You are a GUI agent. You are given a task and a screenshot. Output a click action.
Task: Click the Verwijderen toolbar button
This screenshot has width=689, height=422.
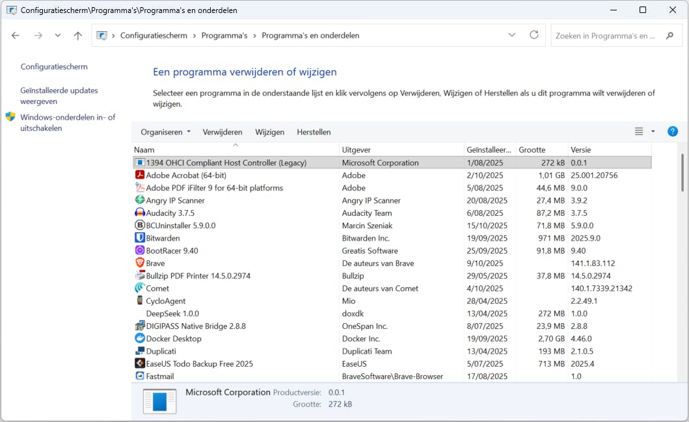point(223,132)
